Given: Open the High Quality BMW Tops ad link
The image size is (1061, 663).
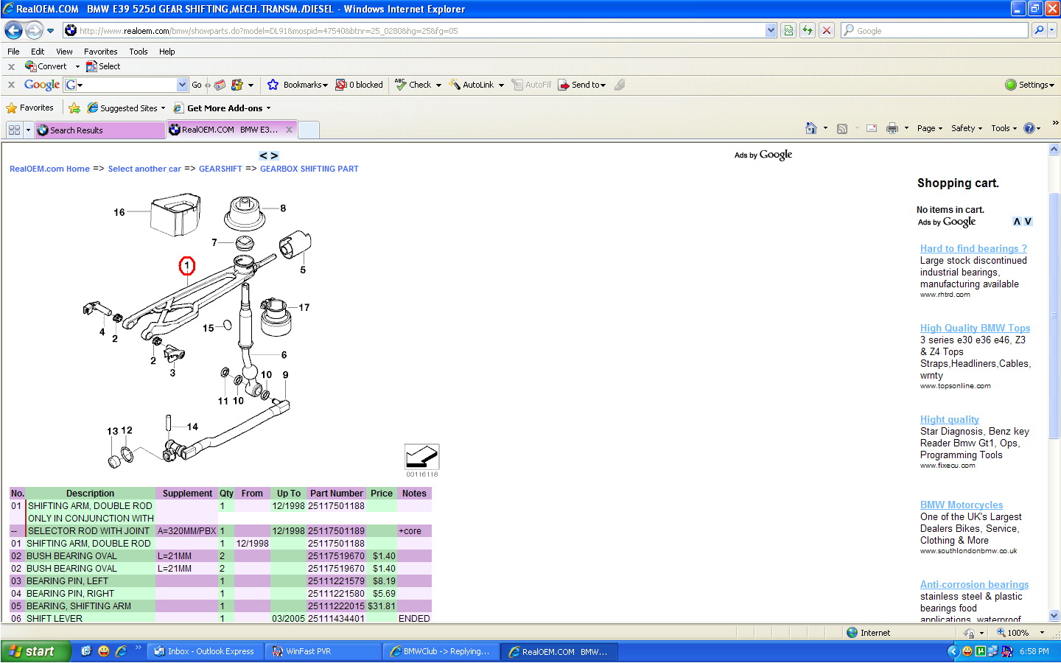Looking at the screenshot, I should point(975,328).
